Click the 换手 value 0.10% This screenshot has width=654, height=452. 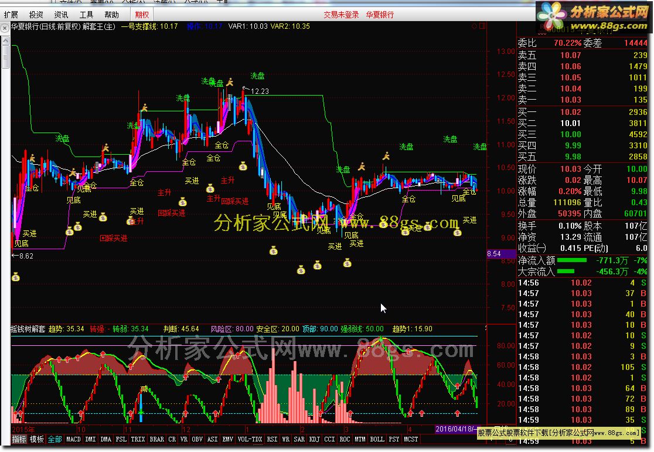point(570,226)
